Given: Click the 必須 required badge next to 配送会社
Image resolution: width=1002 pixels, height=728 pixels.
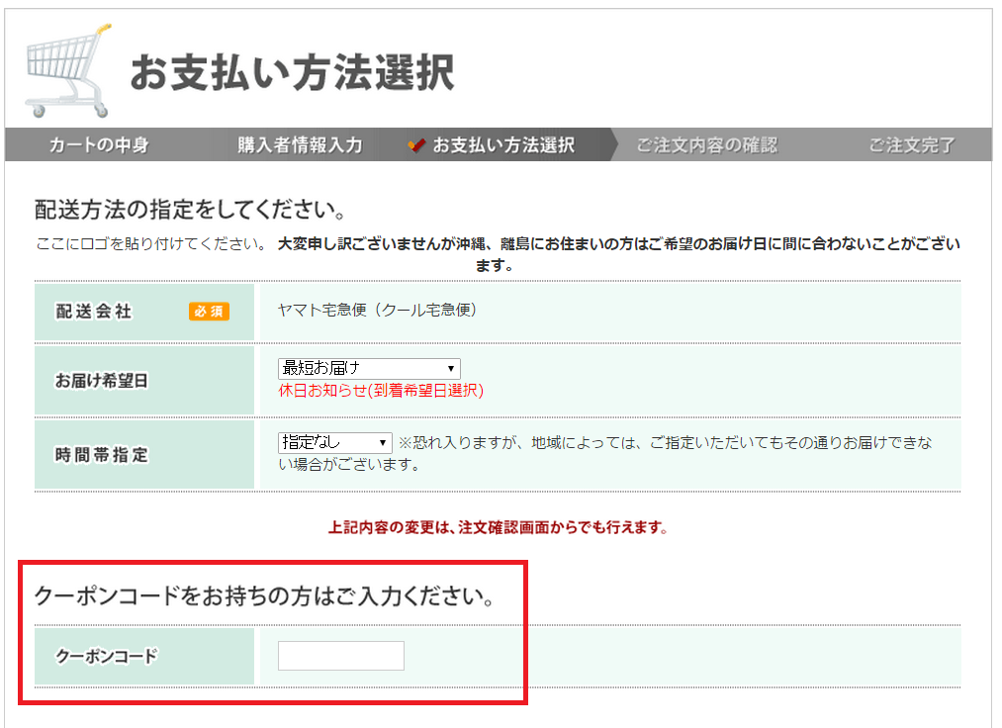Looking at the screenshot, I should pos(211,311).
